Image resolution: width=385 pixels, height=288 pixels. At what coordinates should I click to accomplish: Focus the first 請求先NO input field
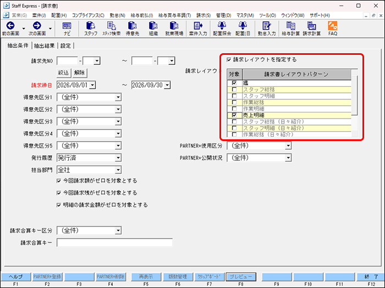67,61
